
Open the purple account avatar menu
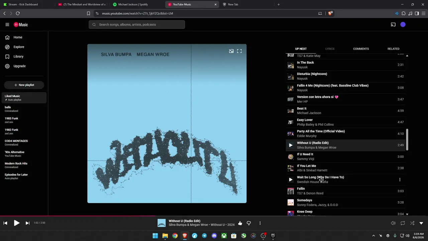pyautogui.click(x=403, y=24)
